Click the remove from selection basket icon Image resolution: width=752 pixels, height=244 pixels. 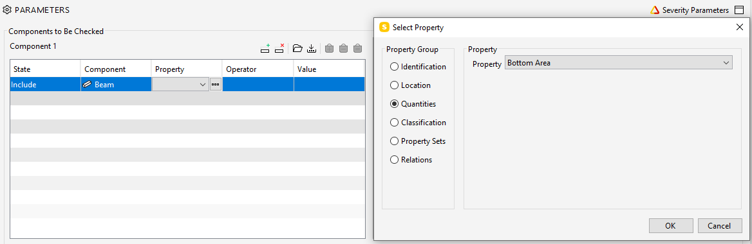343,48
